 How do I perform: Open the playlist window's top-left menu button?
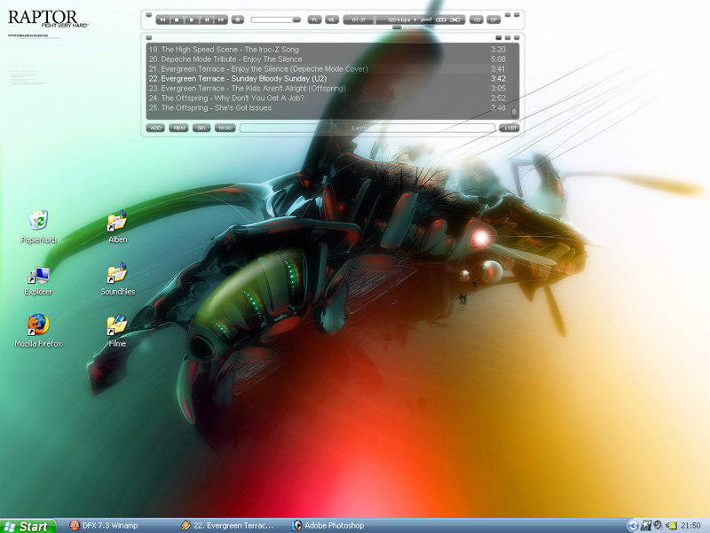[x=148, y=37]
